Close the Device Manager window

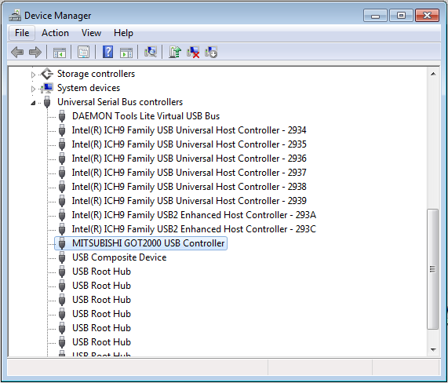point(427,16)
